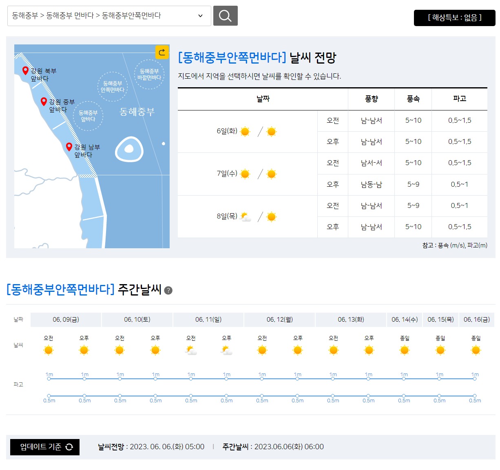500x470 pixels.
Task: Click the 업데이트 기준 refresh button
Action: (x=45, y=447)
